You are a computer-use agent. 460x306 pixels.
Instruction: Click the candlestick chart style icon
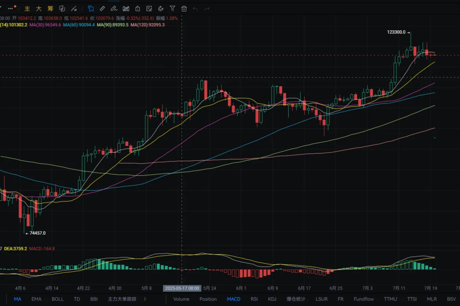click(126, 8)
